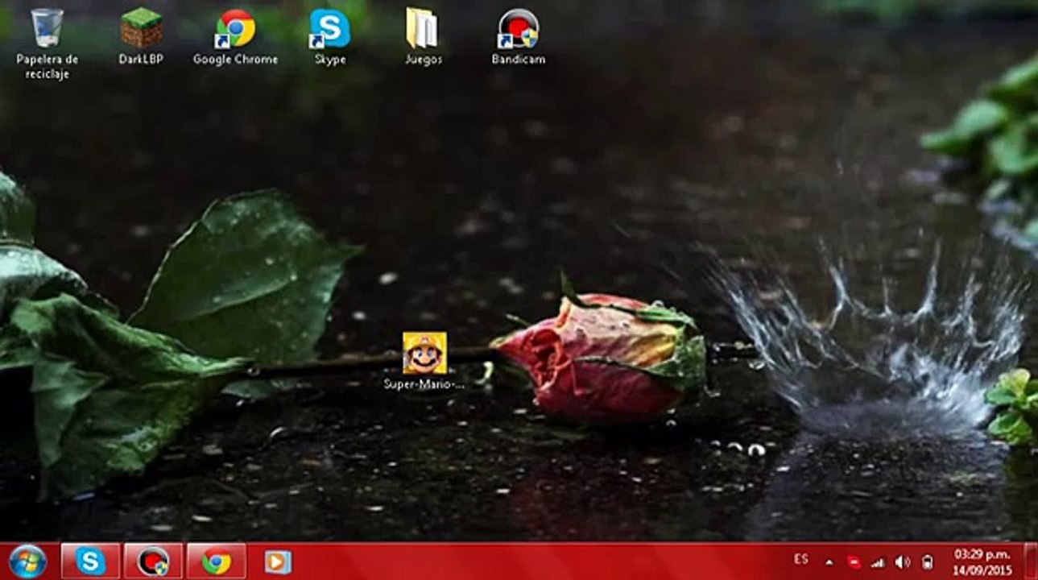
Task: Open Skype from the taskbar
Action: pyautogui.click(x=90, y=561)
